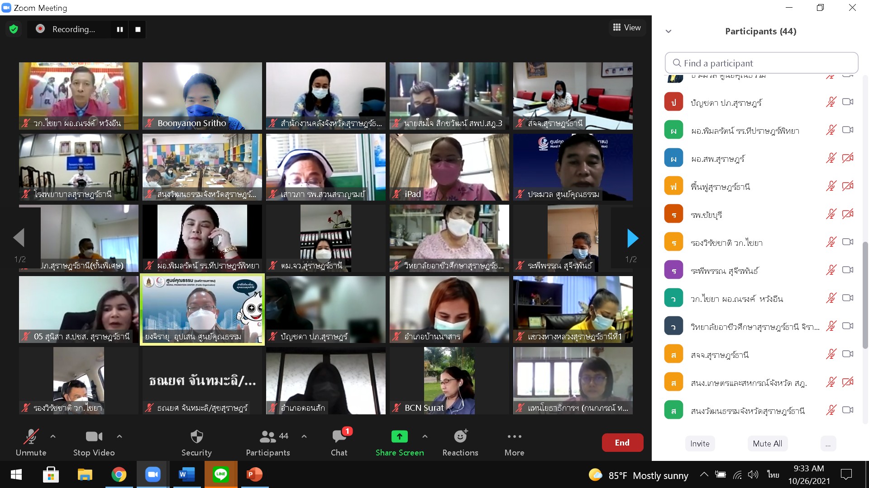Open the View layout dropdown

tap(627, 28)
